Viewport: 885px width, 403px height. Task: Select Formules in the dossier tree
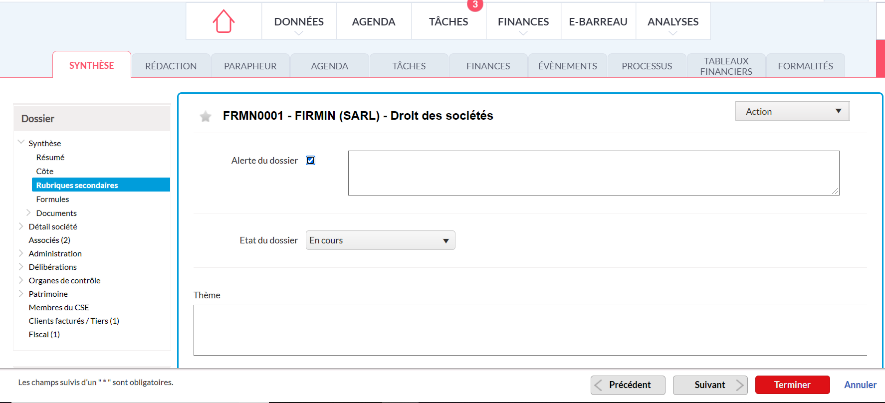click(52, 199)
